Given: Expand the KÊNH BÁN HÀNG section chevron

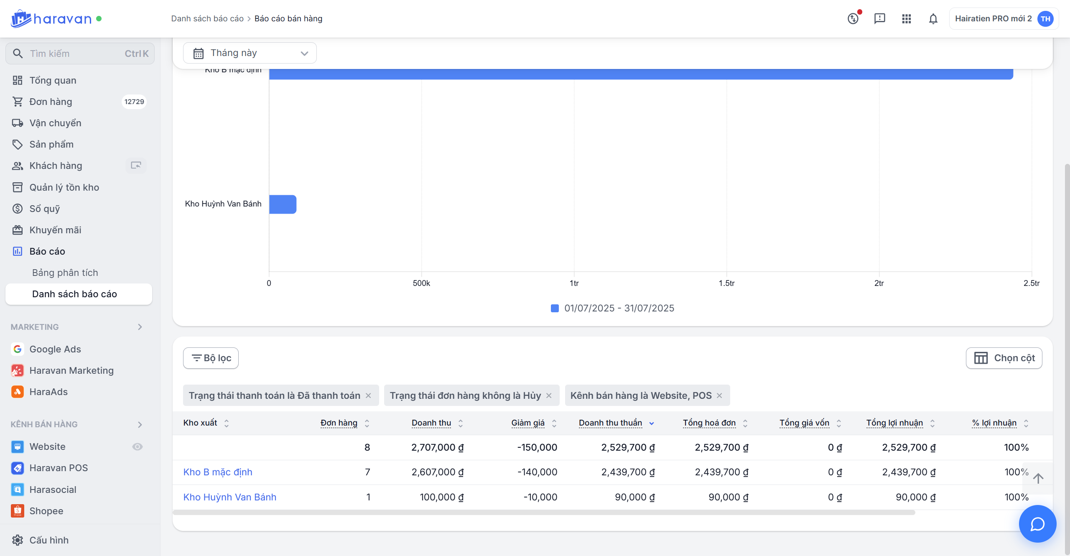Looking at the screenshot, I should tap(140, 424).
